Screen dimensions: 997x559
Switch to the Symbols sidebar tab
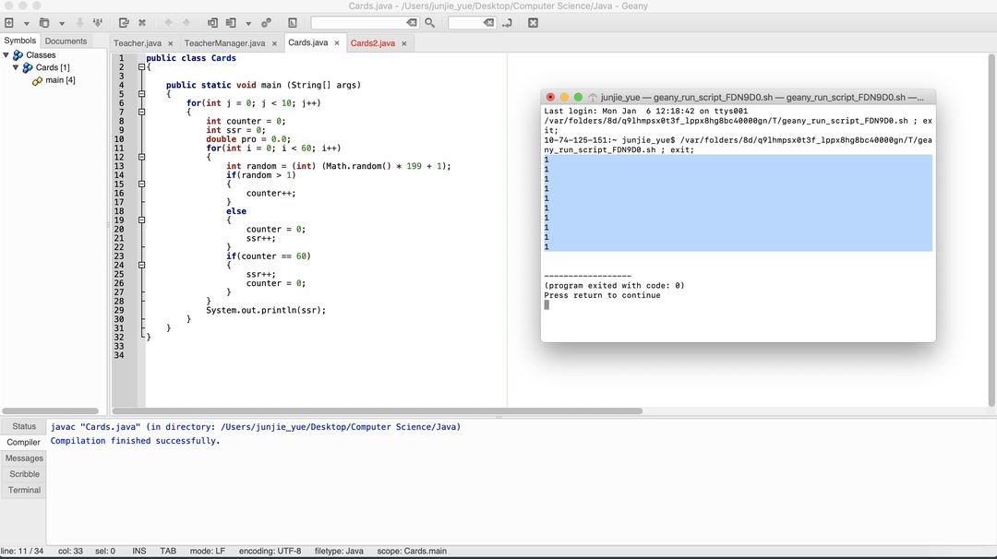tap(19, 41)
